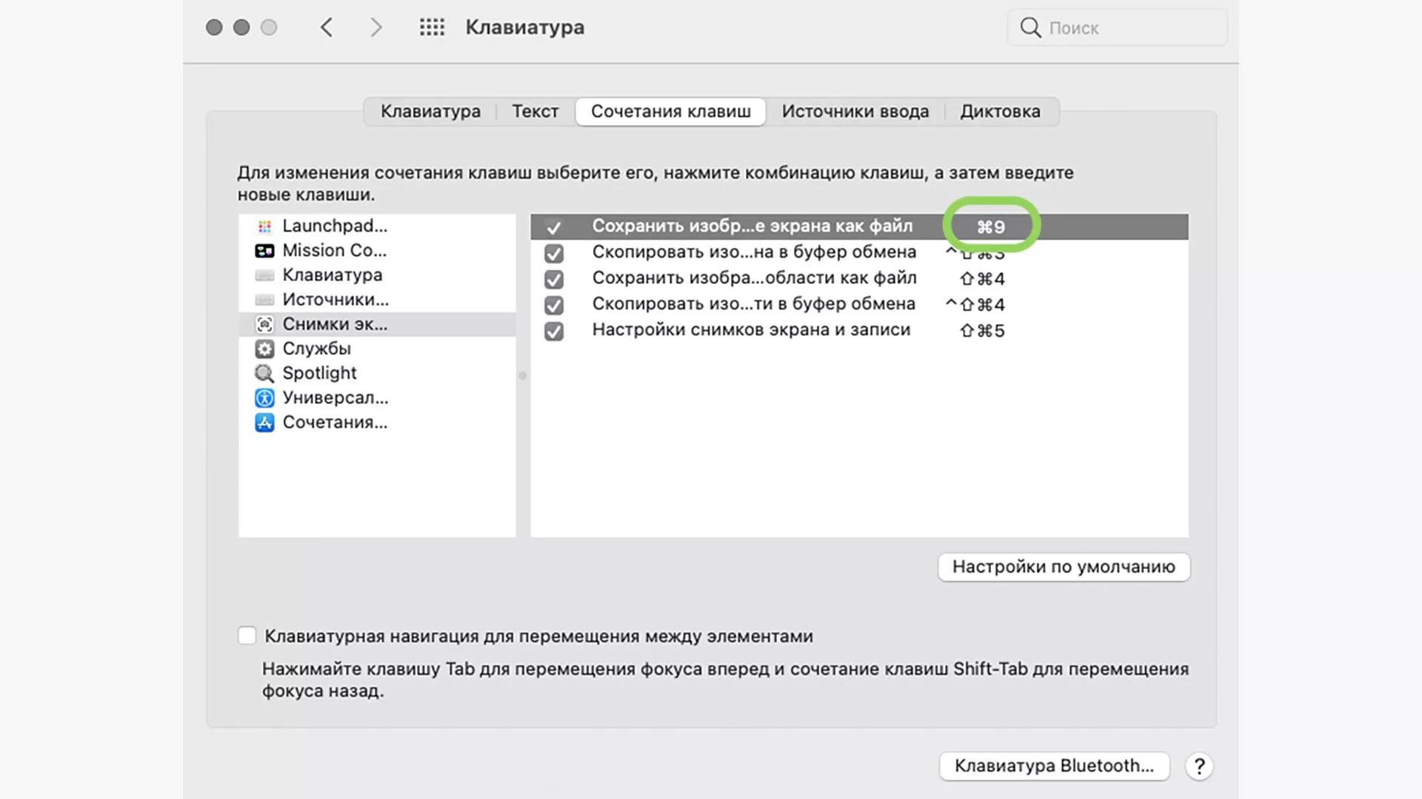The width and height of the screenshot is (1422, 799).
Task: Show all preferences grid icon
Action: click(432, 27)
